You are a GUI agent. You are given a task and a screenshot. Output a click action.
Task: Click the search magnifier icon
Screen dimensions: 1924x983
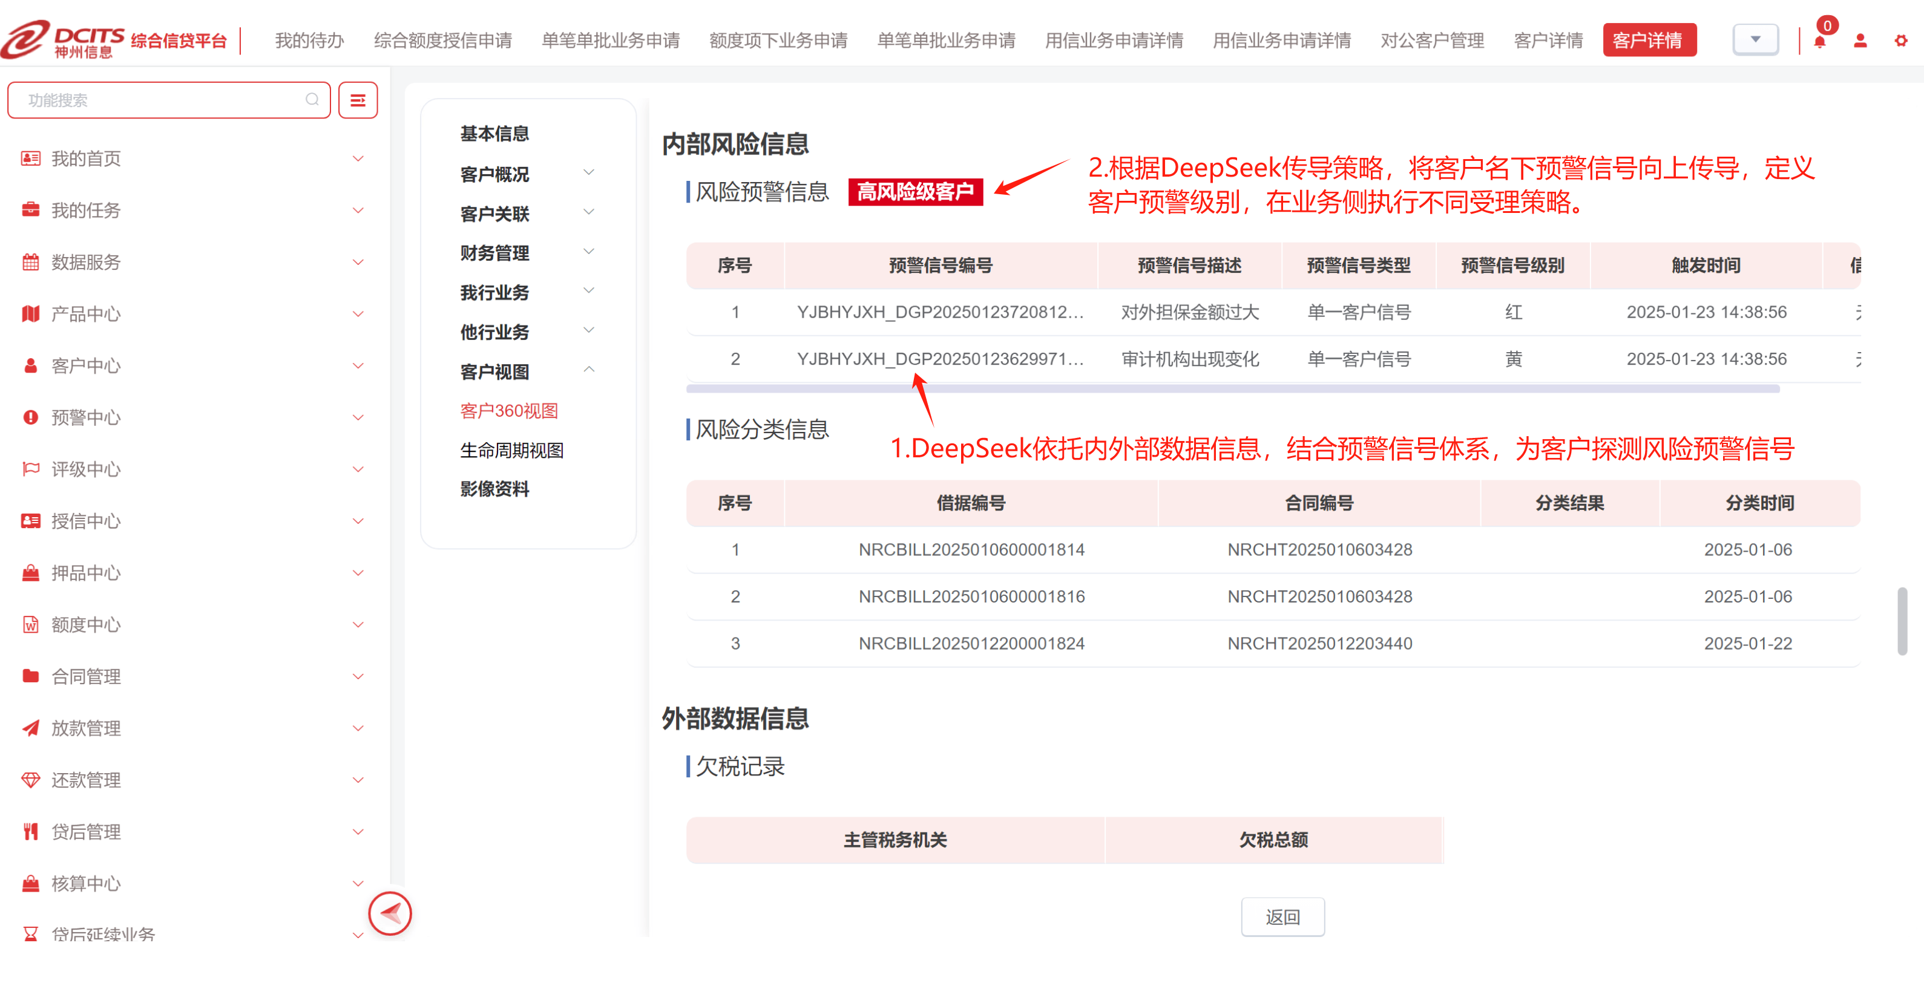coord(312,100)
